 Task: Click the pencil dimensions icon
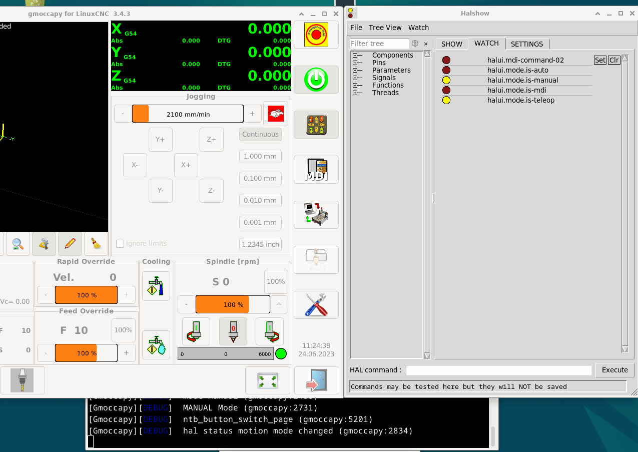tap(70, 244)
